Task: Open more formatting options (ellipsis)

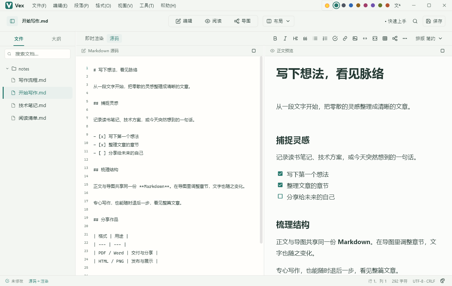Action: tap(405, 39)
